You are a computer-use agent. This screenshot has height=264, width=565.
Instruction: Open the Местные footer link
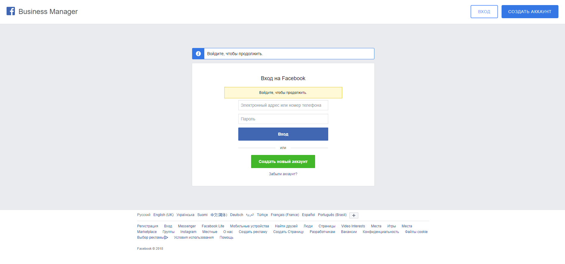click(210, 232)
